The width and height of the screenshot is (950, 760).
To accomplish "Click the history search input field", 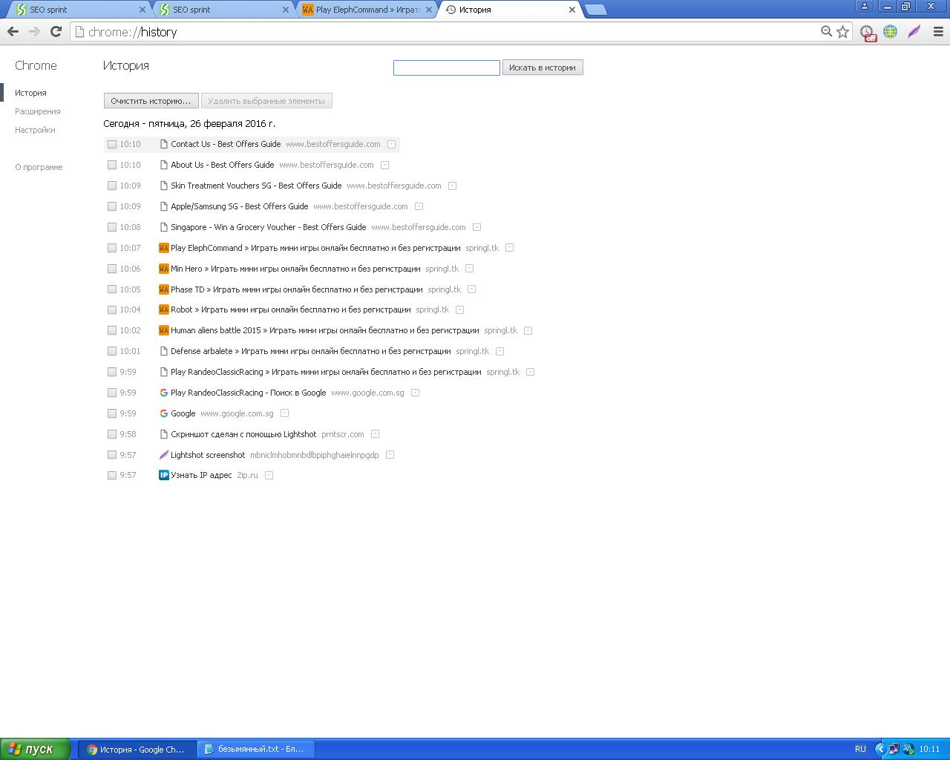I will [x=446, y=68].
